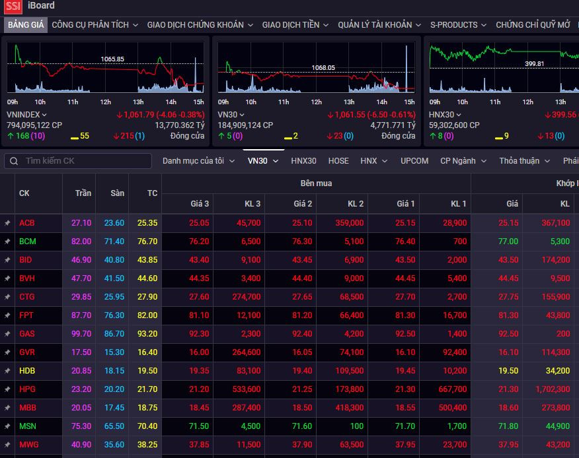Click the pin icon beside FPT
Viewport: 579px width, 458px height.
click(7, 315)
